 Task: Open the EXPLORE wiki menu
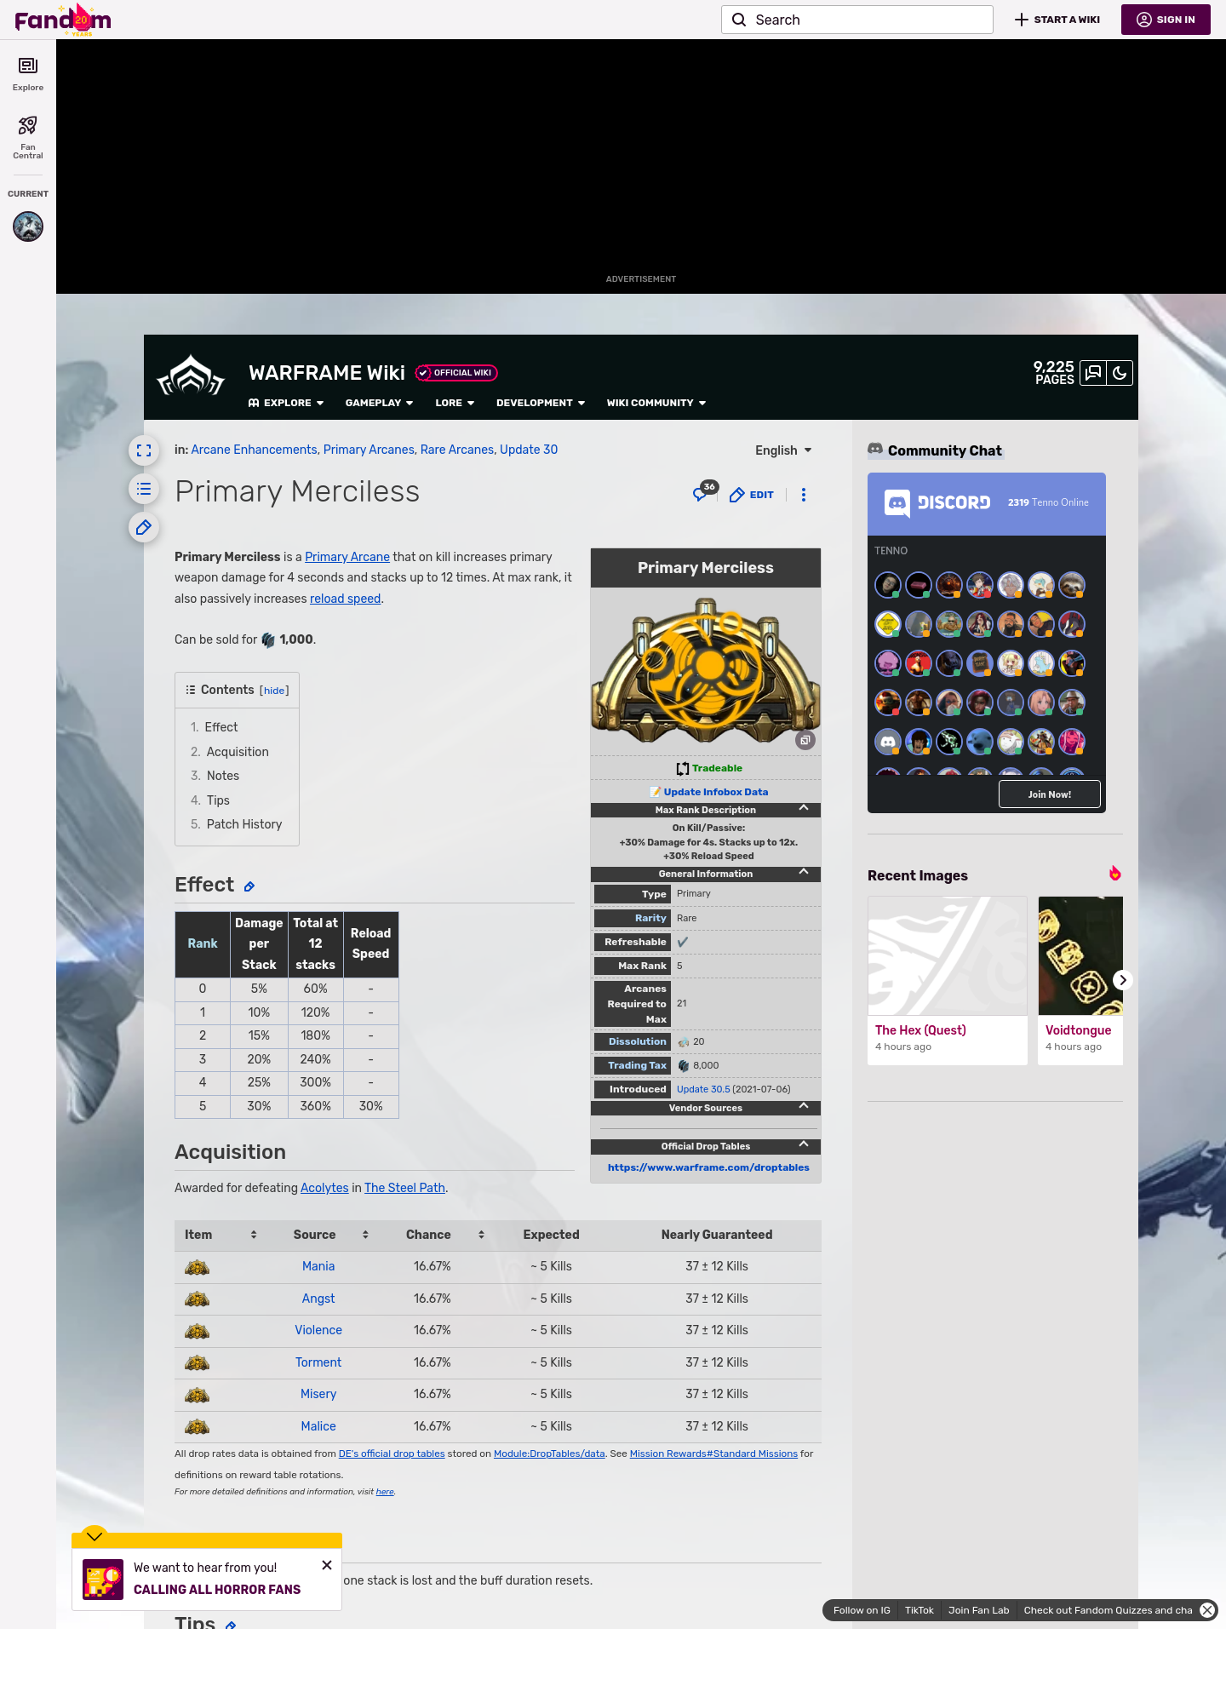coord(286,403)
